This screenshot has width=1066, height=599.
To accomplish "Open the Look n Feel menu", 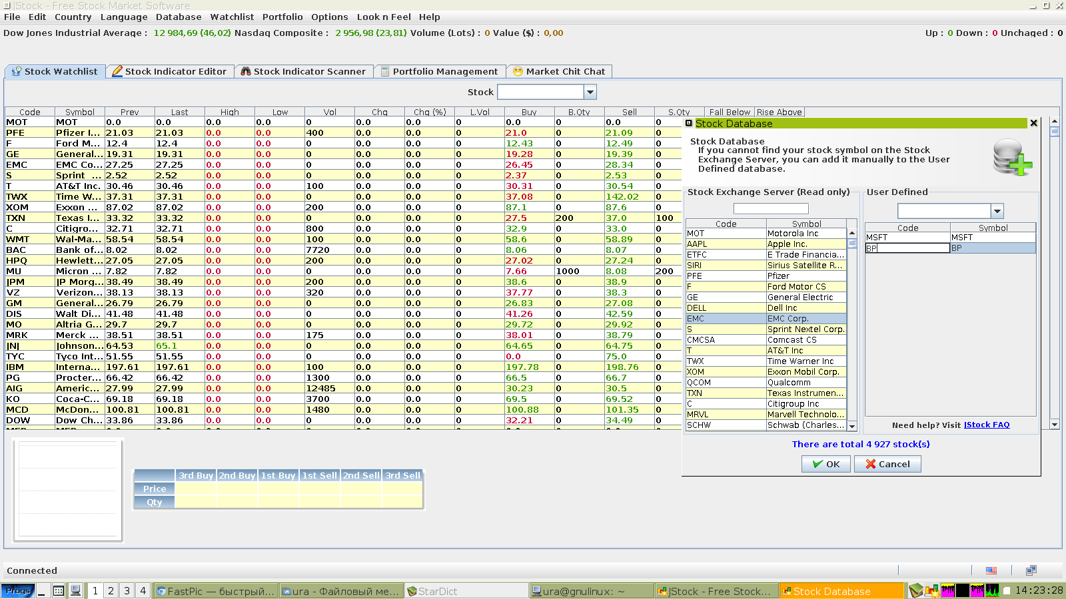I will coord(384,17).
